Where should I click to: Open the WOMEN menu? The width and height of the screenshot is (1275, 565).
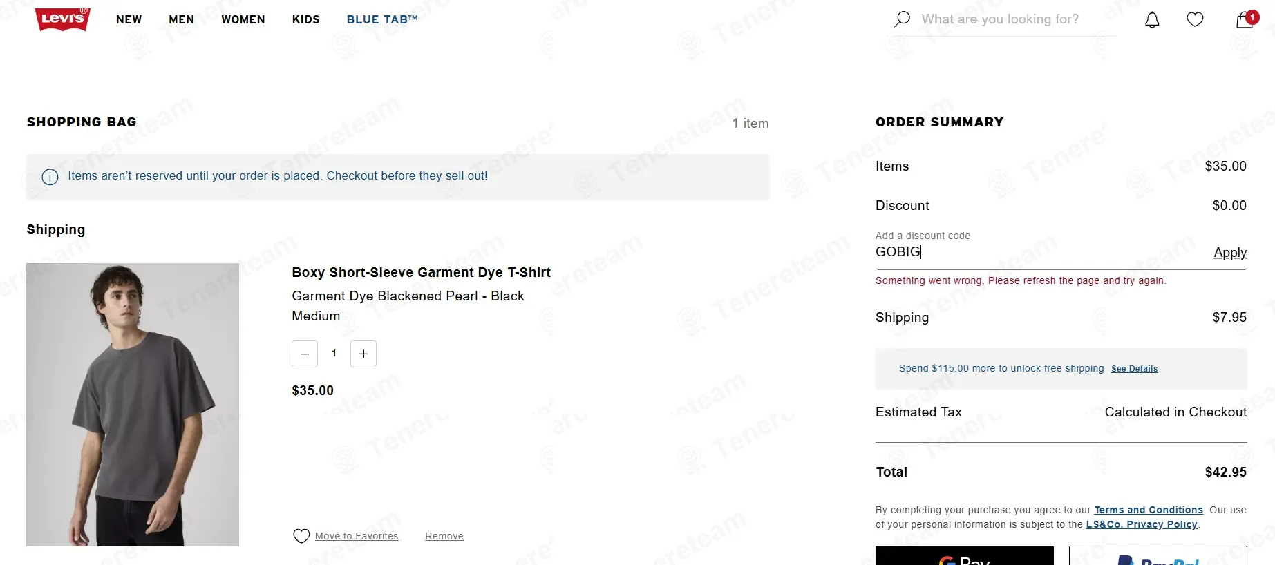(243, 19)
